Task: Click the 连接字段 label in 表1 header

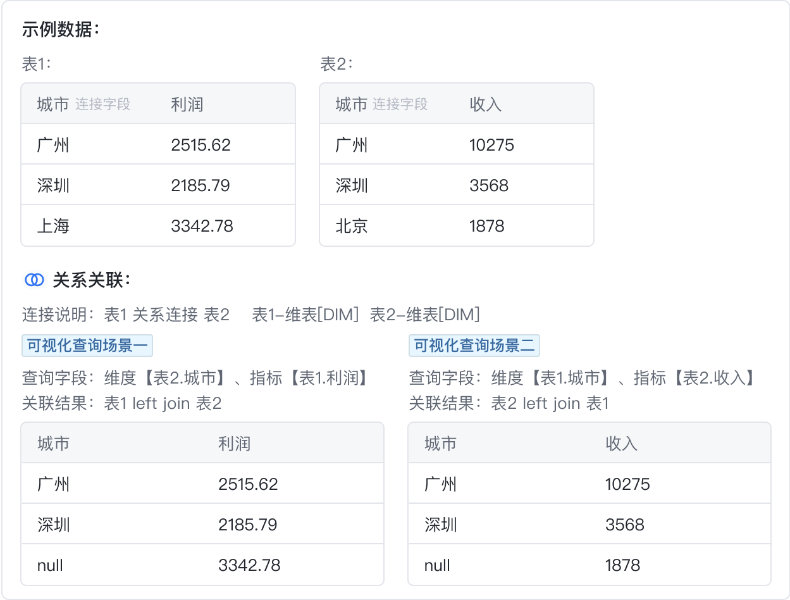Action: click(102, 104)
